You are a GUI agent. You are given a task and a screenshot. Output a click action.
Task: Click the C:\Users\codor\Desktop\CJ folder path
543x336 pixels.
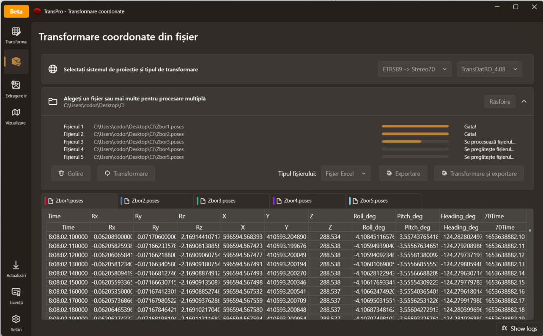(94, 106)
